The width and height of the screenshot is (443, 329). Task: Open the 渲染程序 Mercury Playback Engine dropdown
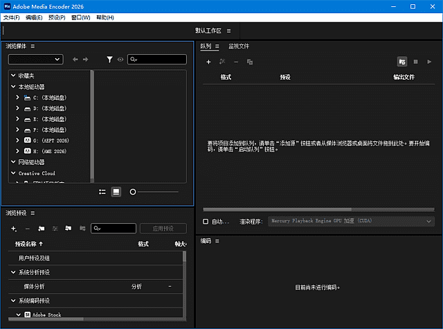point(351,222)
